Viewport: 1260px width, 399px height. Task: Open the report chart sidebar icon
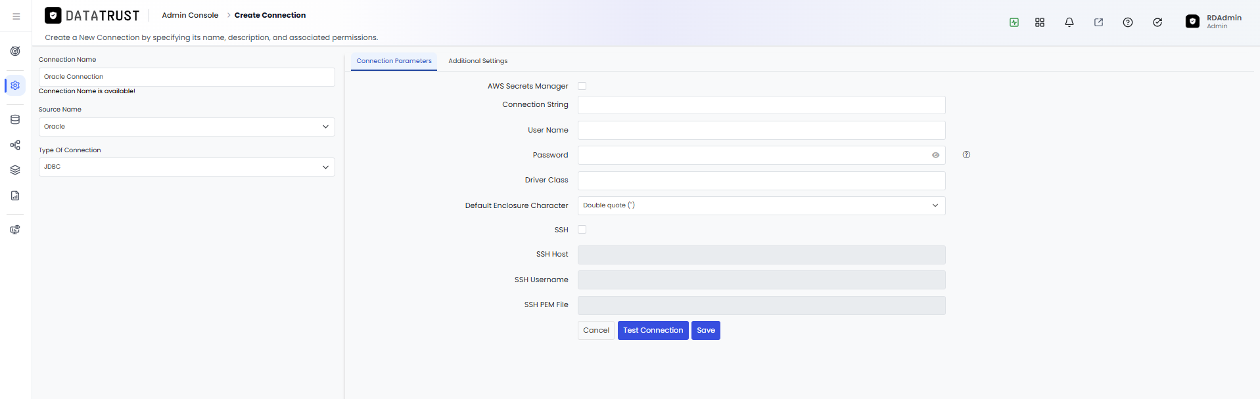[15, 196]
